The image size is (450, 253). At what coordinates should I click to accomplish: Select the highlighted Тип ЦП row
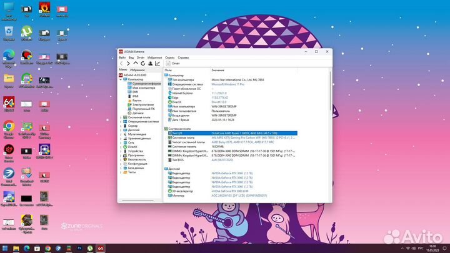click(232, 134)
